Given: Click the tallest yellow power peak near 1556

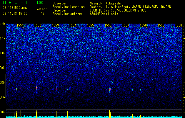Looking at the screenshot, I should coord(110,113).
